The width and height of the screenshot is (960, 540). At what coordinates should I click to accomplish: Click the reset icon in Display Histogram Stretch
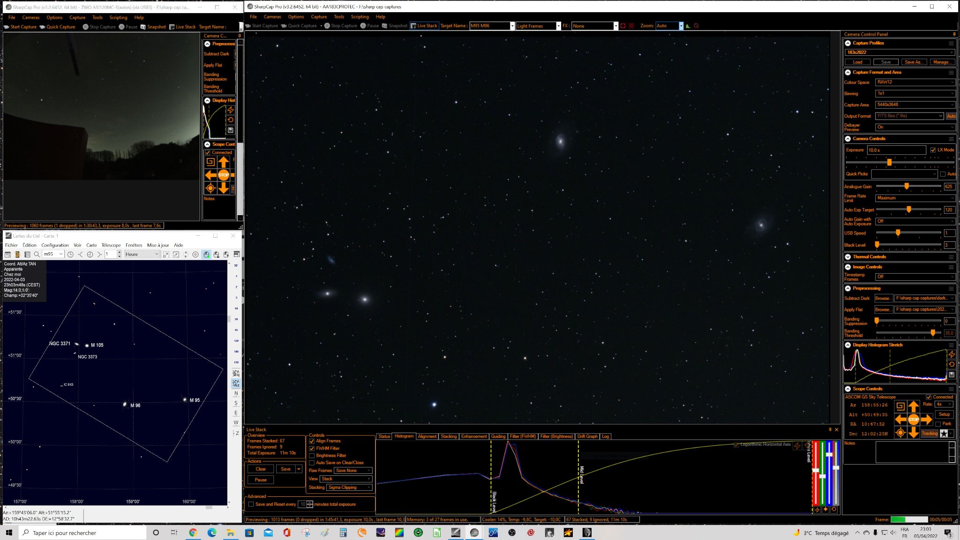click(952, 364)
